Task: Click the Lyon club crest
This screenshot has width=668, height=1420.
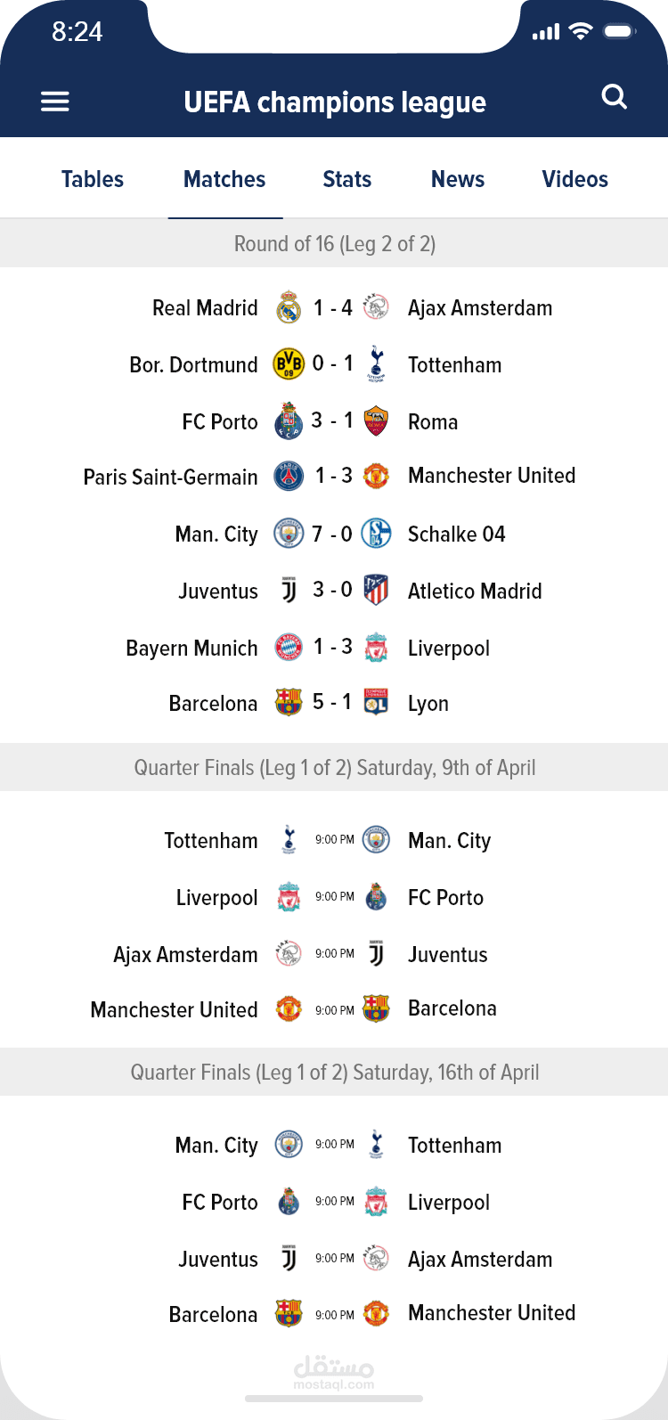Action: [376, 703]
